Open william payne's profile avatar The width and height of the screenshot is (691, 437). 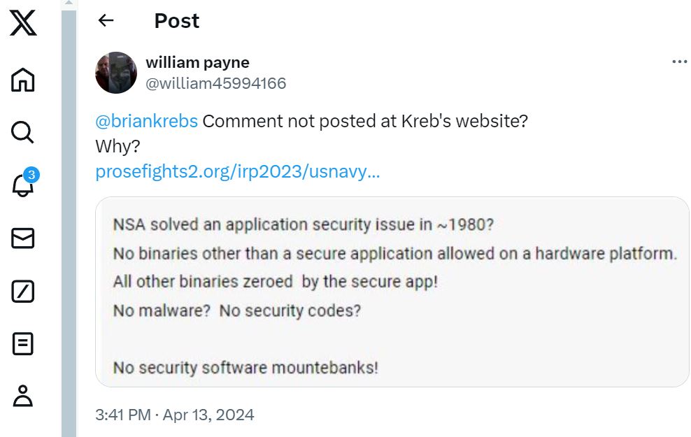pyautogui.click(x=116, y=73)
